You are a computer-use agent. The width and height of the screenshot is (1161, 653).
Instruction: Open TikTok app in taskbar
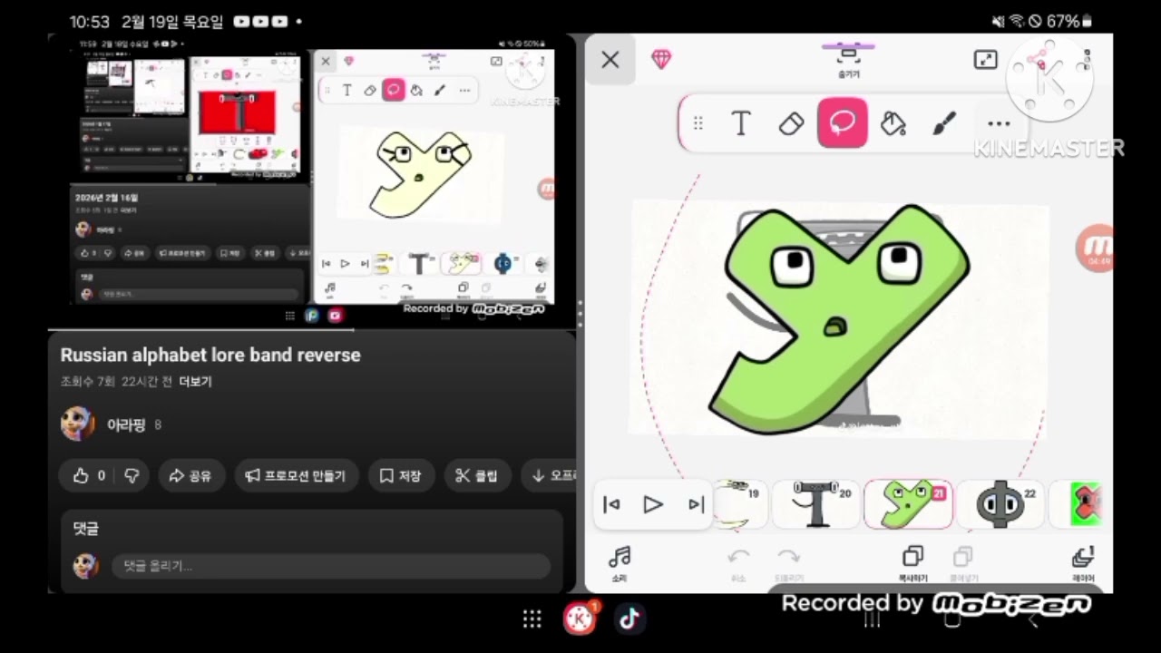[x=629, y=619]
